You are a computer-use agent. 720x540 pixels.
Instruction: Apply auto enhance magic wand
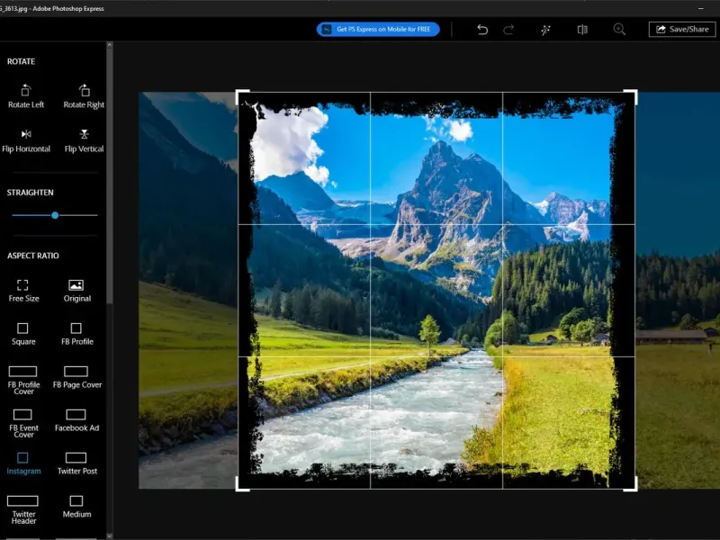click(545, 30)
